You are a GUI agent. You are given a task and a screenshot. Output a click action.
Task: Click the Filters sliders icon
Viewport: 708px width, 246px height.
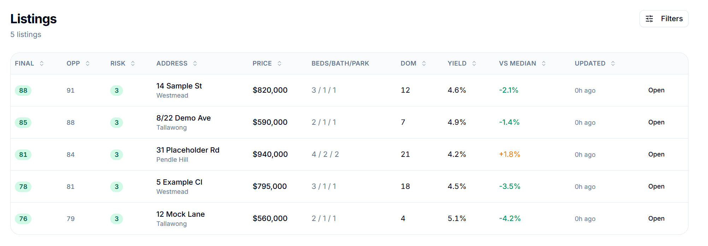(x=649, y=19)
